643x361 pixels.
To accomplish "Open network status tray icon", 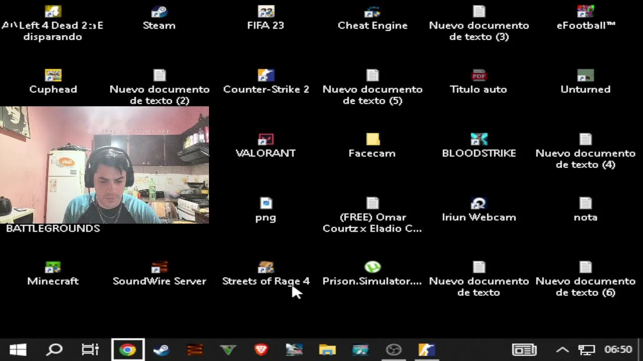I will 586,349.
